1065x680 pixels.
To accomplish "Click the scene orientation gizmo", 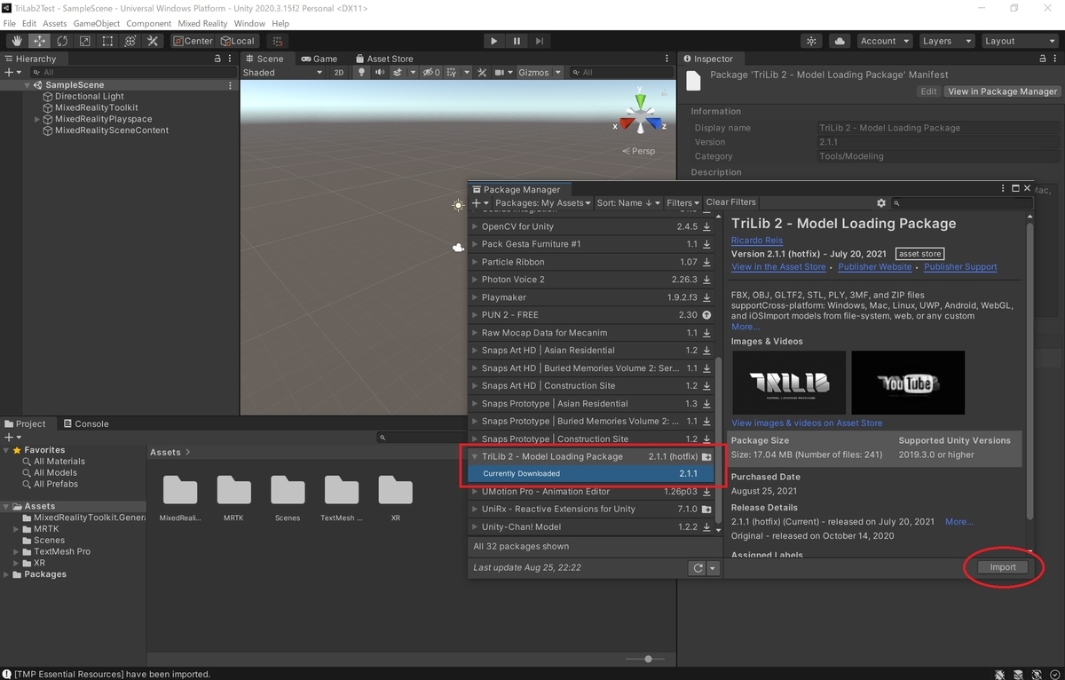I will pos(640,115).
